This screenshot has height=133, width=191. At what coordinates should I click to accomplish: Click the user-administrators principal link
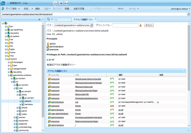(60, 114)
